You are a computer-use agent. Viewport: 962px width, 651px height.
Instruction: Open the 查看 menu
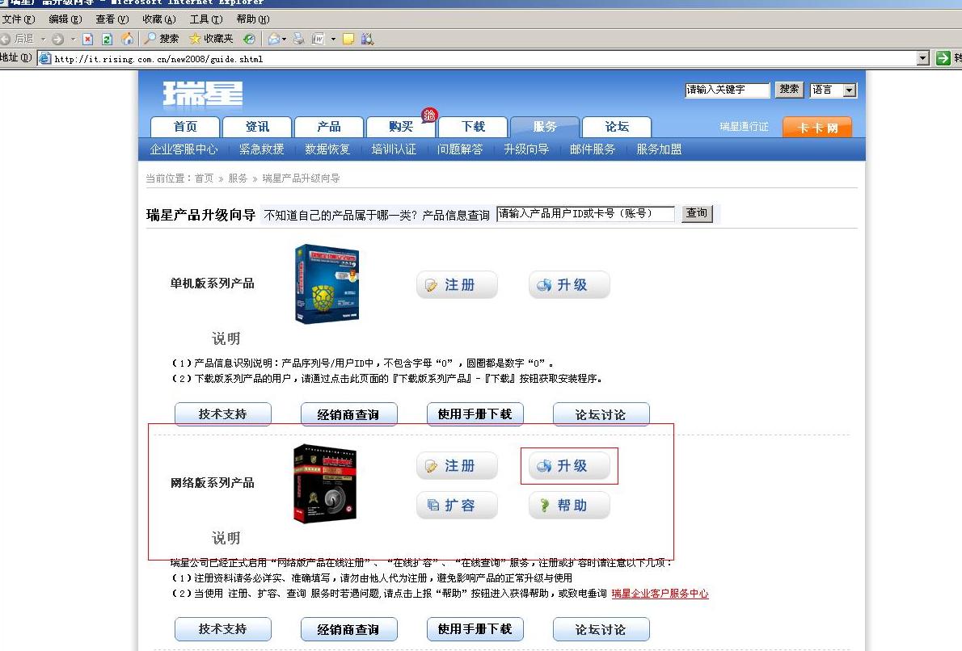[112, 19]
